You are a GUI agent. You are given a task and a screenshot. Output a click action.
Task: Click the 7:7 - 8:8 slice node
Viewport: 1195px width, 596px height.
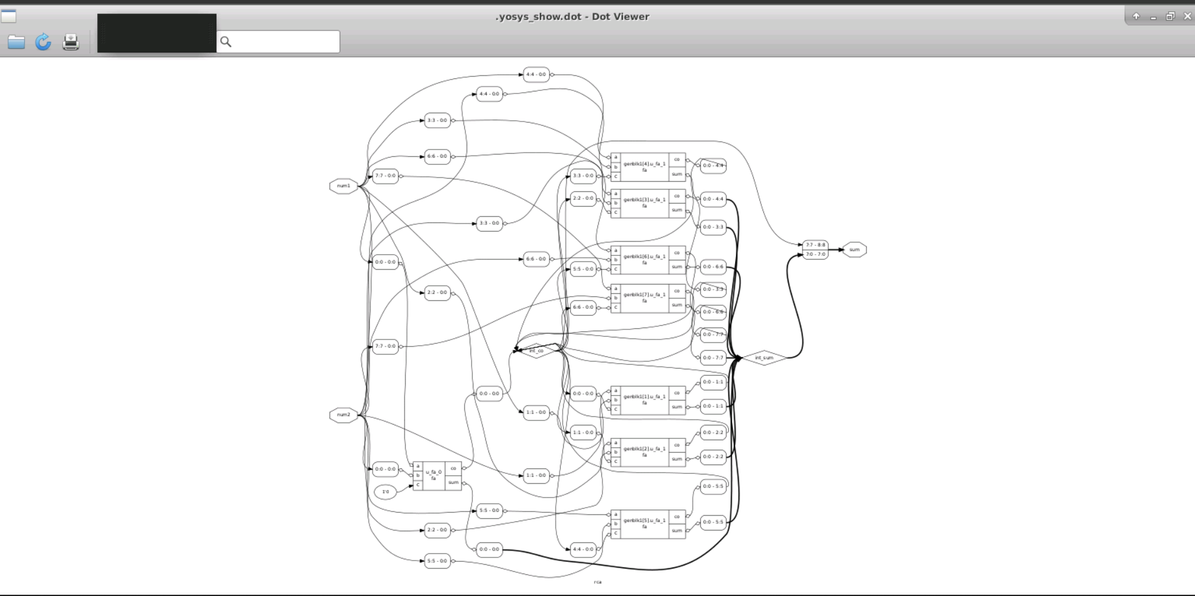coord(814,245)
